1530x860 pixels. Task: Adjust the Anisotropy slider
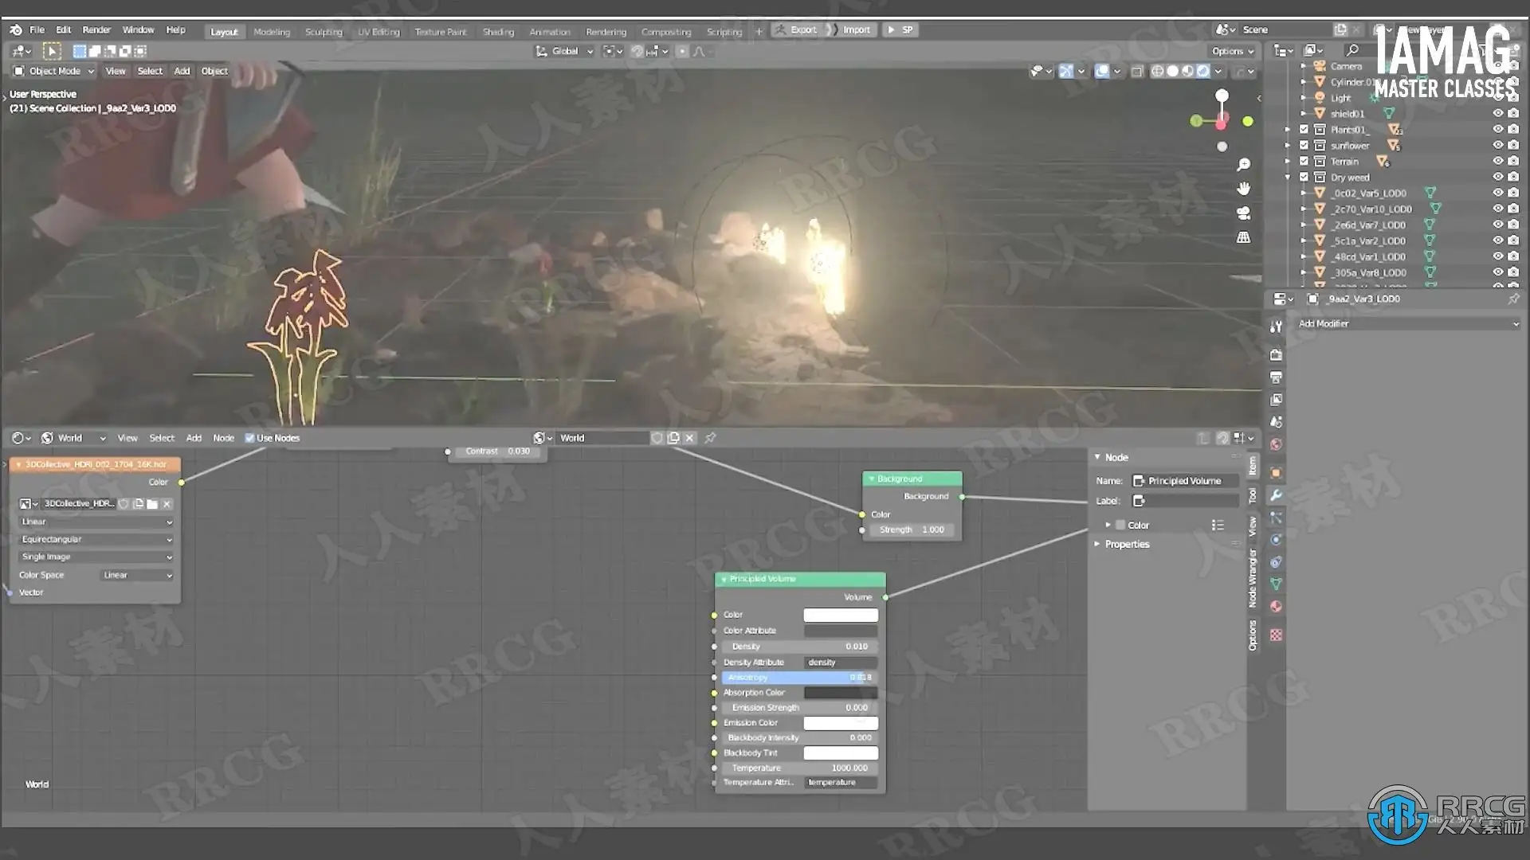pos(797,678)
